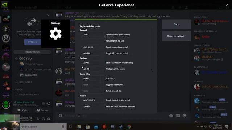232x130 pixels.
Task: Click the Keyboard shortcuts list scrollbar
Action: (x=152, y=50)
